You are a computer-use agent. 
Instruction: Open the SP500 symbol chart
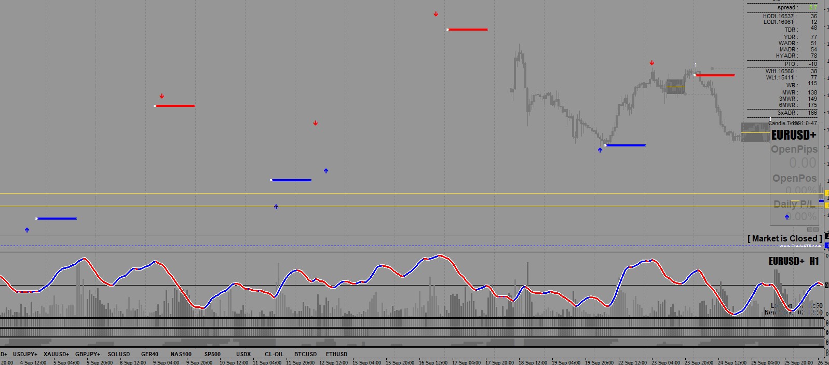(212, 354)
